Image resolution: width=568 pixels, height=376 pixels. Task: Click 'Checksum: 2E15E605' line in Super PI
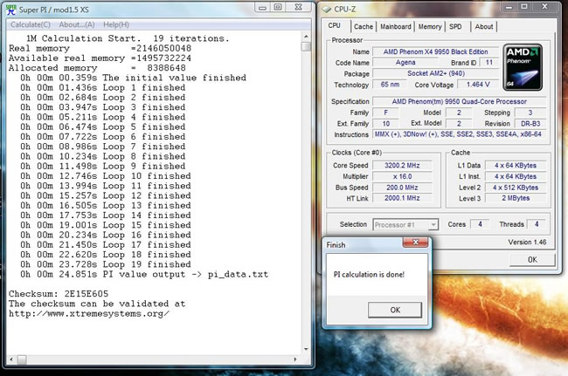coord(59,294)
